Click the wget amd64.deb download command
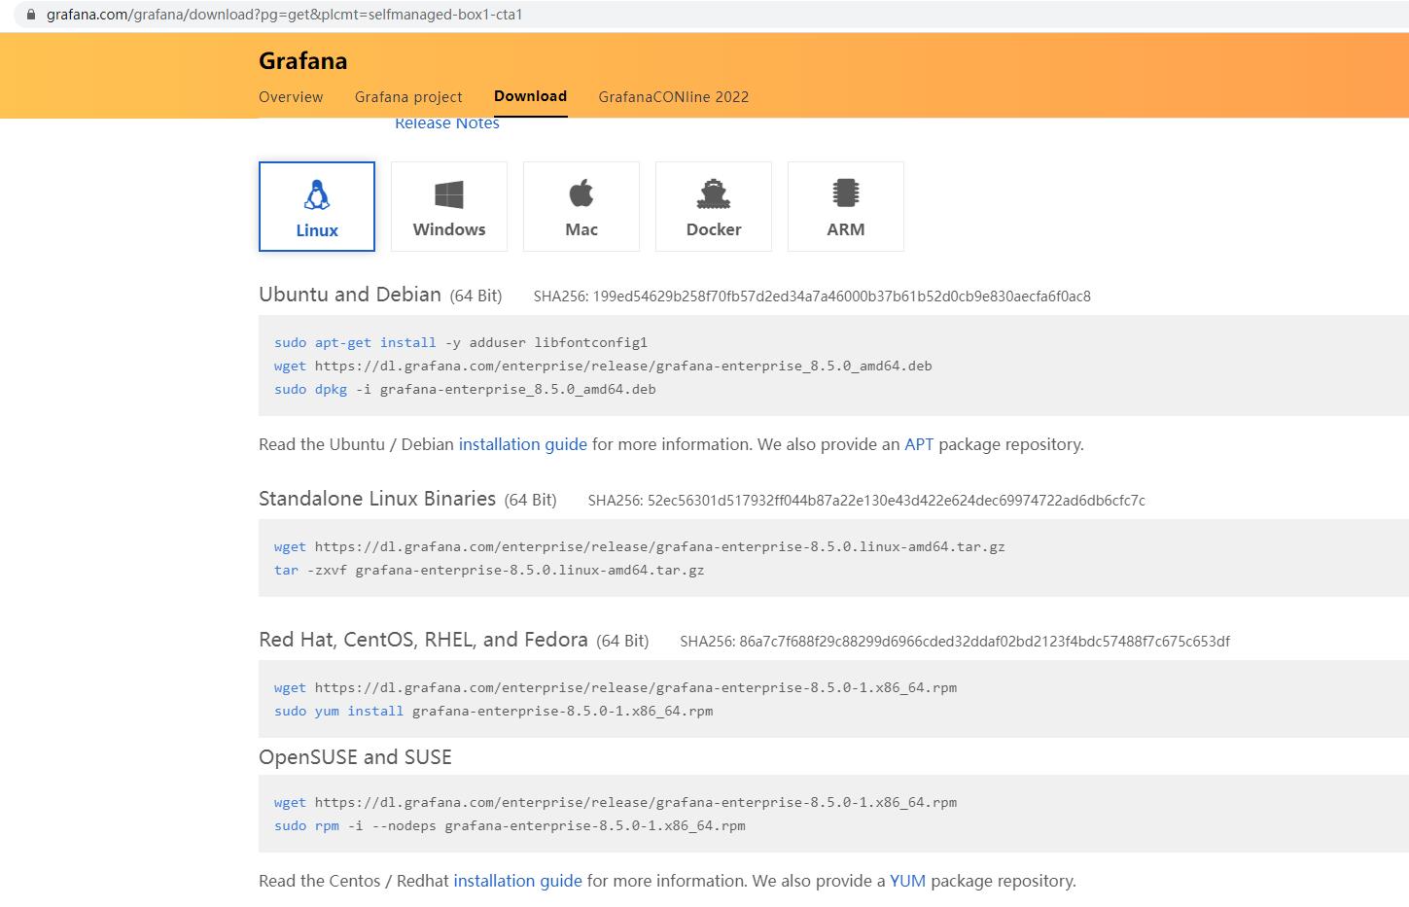Viewport: 1409px width, 907px height. click(x=603, y=366)
